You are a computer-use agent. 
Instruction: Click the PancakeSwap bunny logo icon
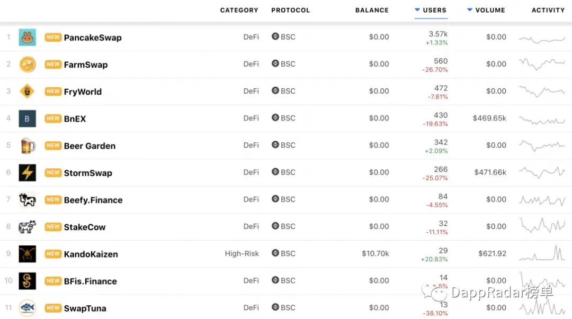point(28,37)
